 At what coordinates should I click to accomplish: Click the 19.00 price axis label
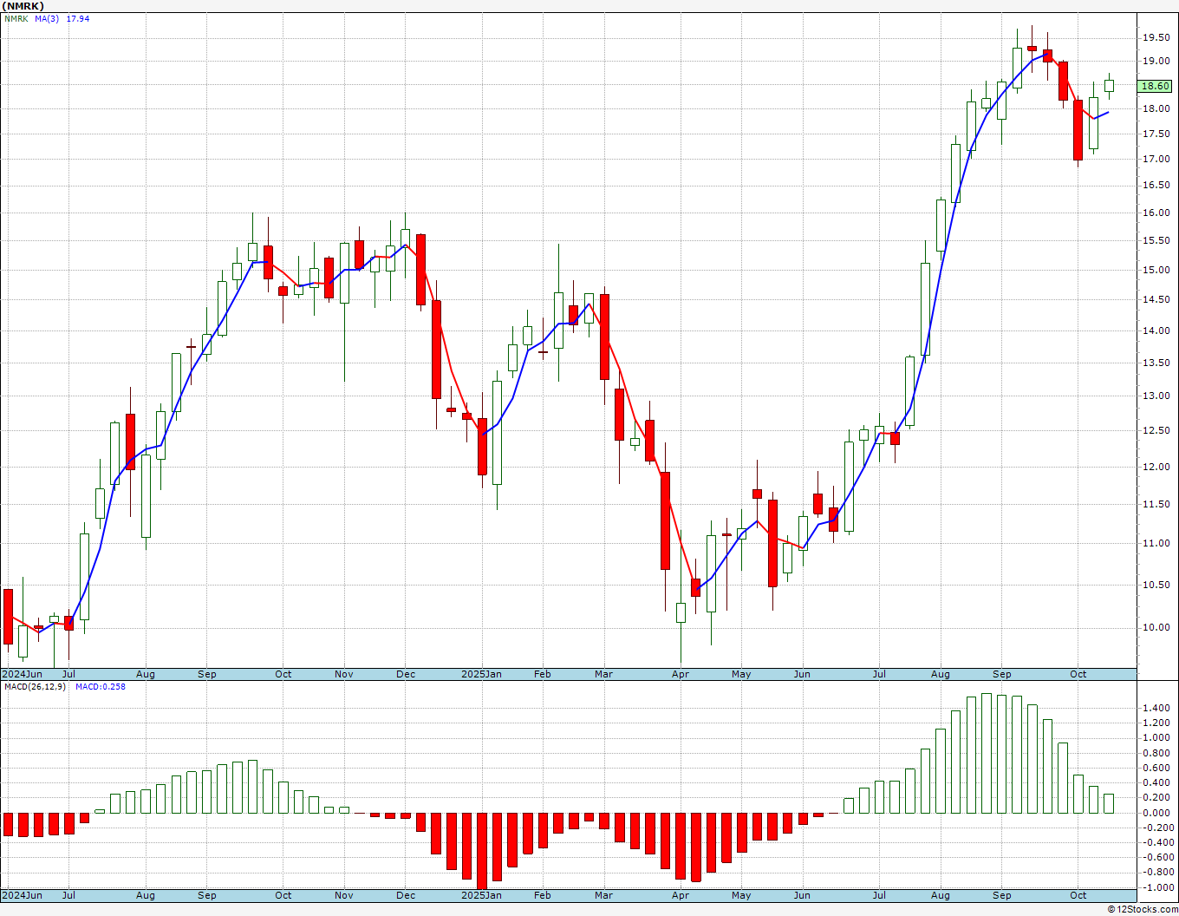coord(1156,62)
